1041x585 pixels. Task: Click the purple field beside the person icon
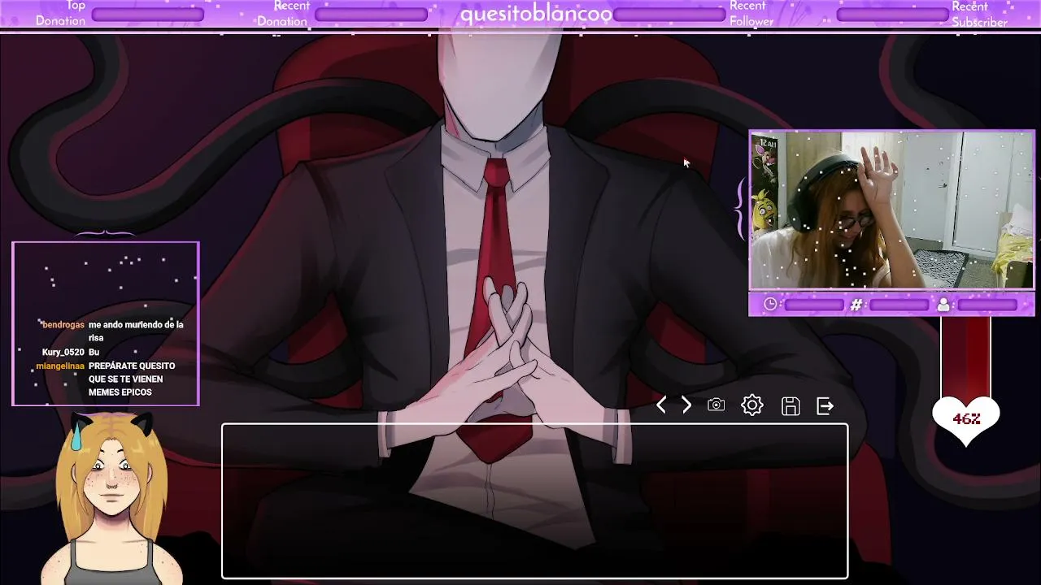point(987,305)
